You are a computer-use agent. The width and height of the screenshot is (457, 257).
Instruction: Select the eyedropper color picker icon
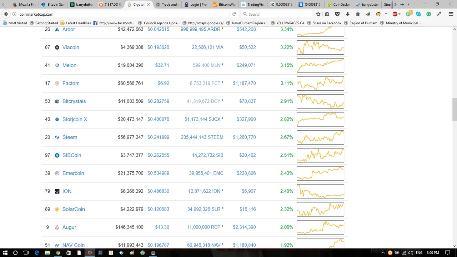(x=439, y=14)
